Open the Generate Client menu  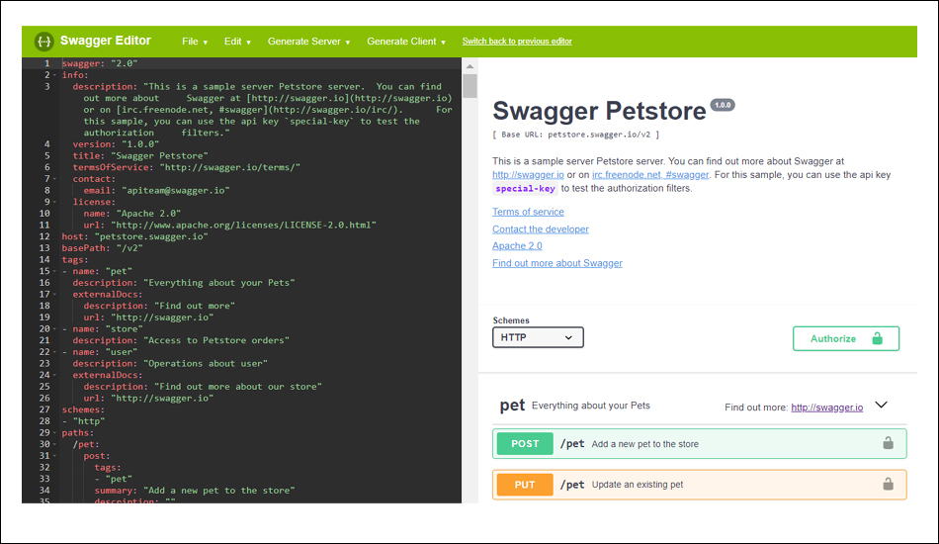(x=406, y=42)
